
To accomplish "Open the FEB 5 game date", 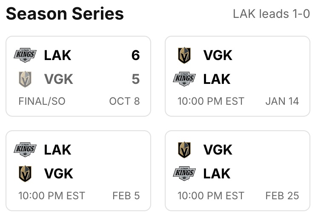I will point(126,196).
